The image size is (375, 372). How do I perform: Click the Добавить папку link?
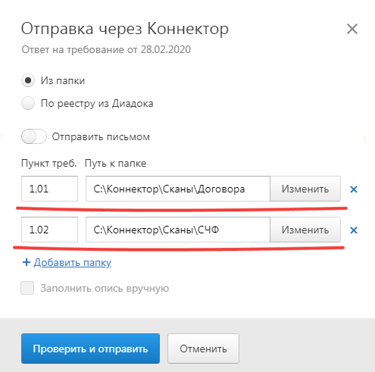[73, 263]
